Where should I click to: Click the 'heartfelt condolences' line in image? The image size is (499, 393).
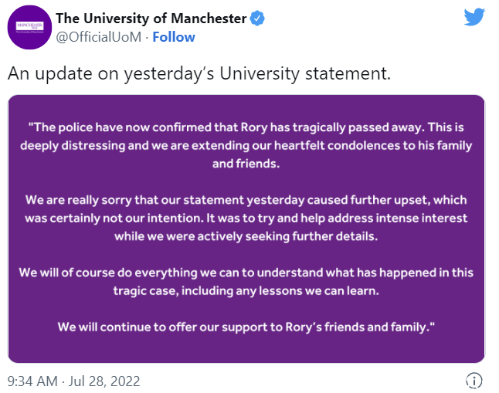246,145
